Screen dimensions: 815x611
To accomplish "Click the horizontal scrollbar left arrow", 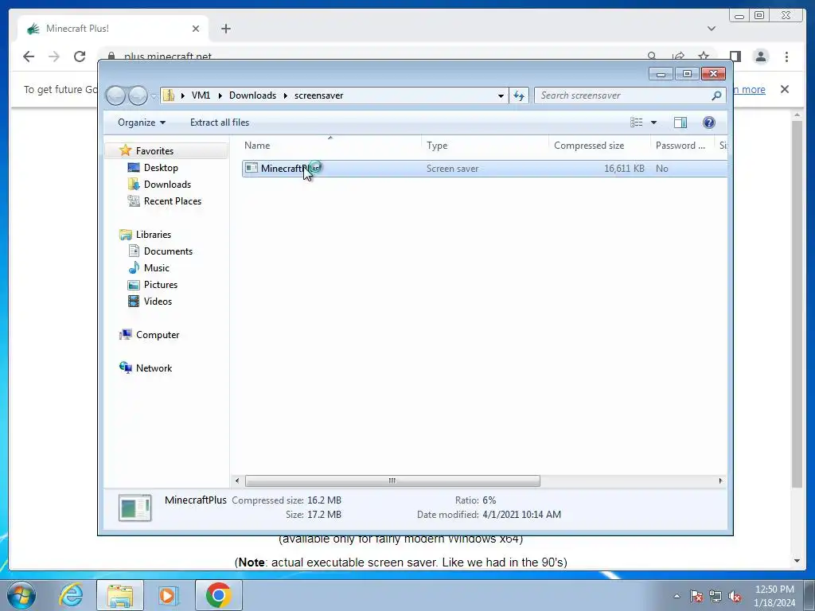I will click(x=237, y=481).
